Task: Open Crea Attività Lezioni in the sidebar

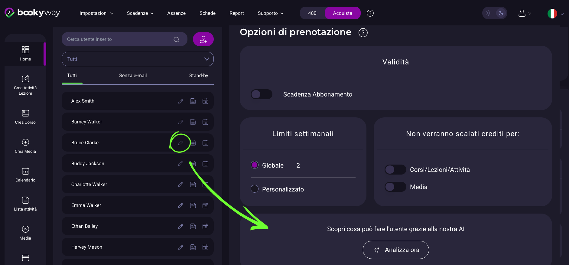Action: click(x=25, y=85)
